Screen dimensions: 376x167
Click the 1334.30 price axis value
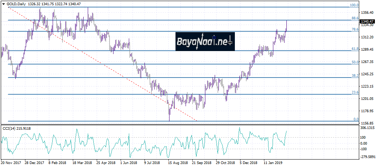click(x=367, y=25)
